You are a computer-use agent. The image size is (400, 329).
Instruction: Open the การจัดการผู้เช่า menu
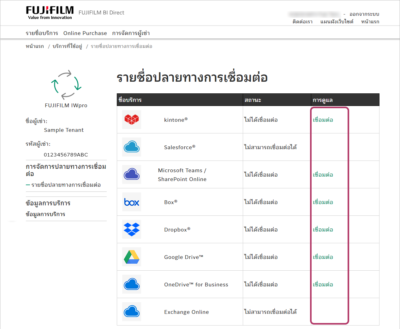click(131, 33)
